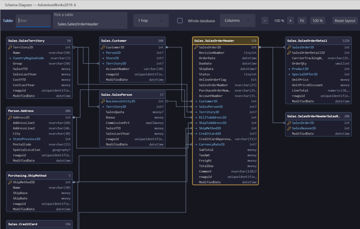Click the key icon beside AddressID in Person.Address

pyautogui.click(x=10, y=117)
